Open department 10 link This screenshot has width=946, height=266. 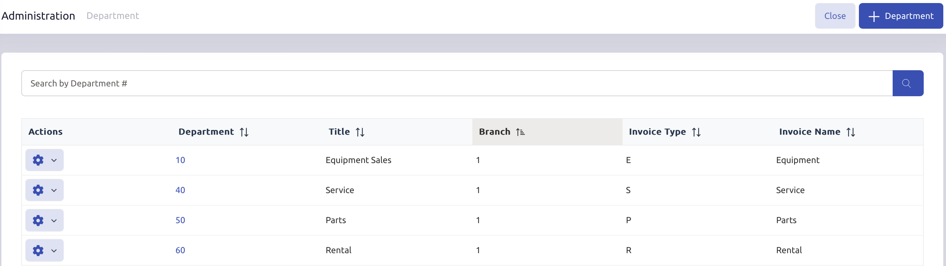(x=180, y=160)
